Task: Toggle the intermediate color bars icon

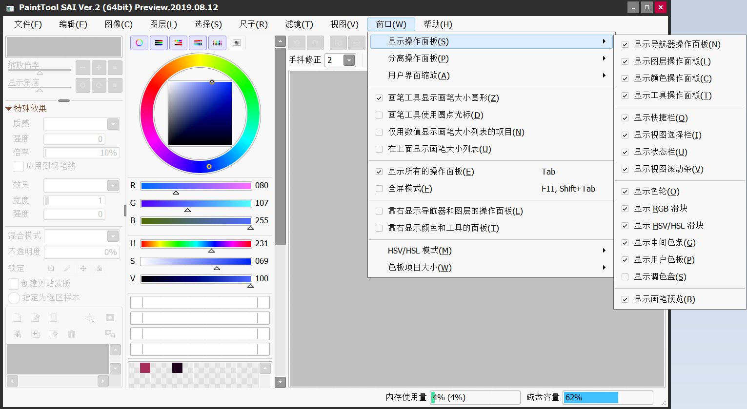Action: point(198,43)
